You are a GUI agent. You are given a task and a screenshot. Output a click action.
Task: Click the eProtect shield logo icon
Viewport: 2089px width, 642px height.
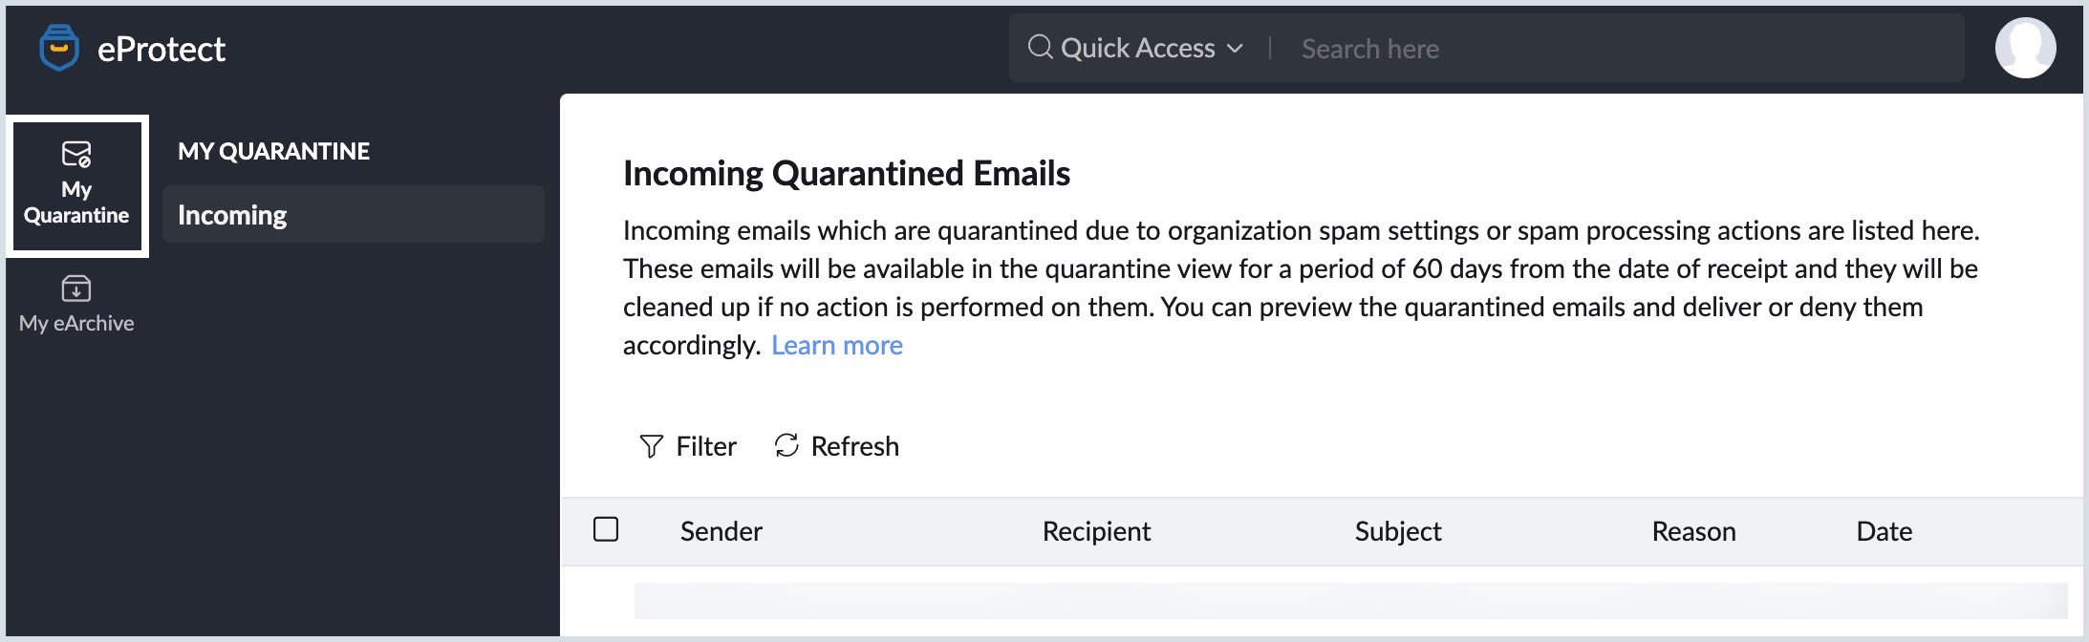(x=59, y=48)
